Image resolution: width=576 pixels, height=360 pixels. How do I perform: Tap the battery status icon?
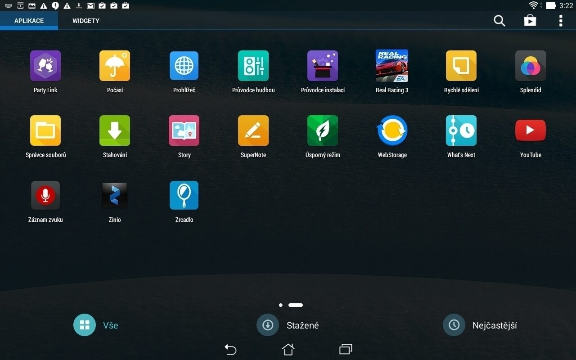[x=551, y=6]
